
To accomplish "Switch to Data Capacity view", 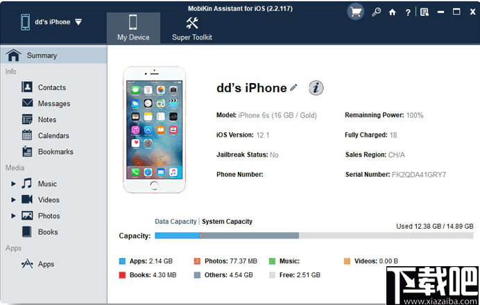I will click(175, 222).
